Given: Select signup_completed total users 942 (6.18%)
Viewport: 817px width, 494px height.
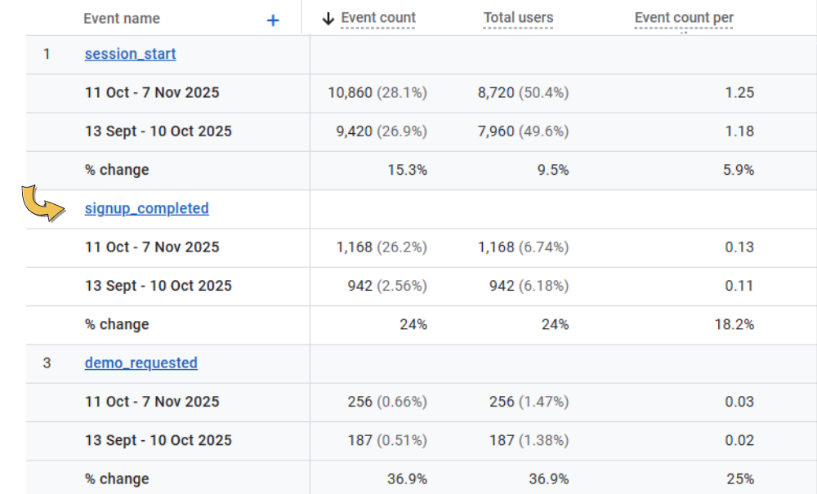Looking at the screenshot, I should [529, 286].
